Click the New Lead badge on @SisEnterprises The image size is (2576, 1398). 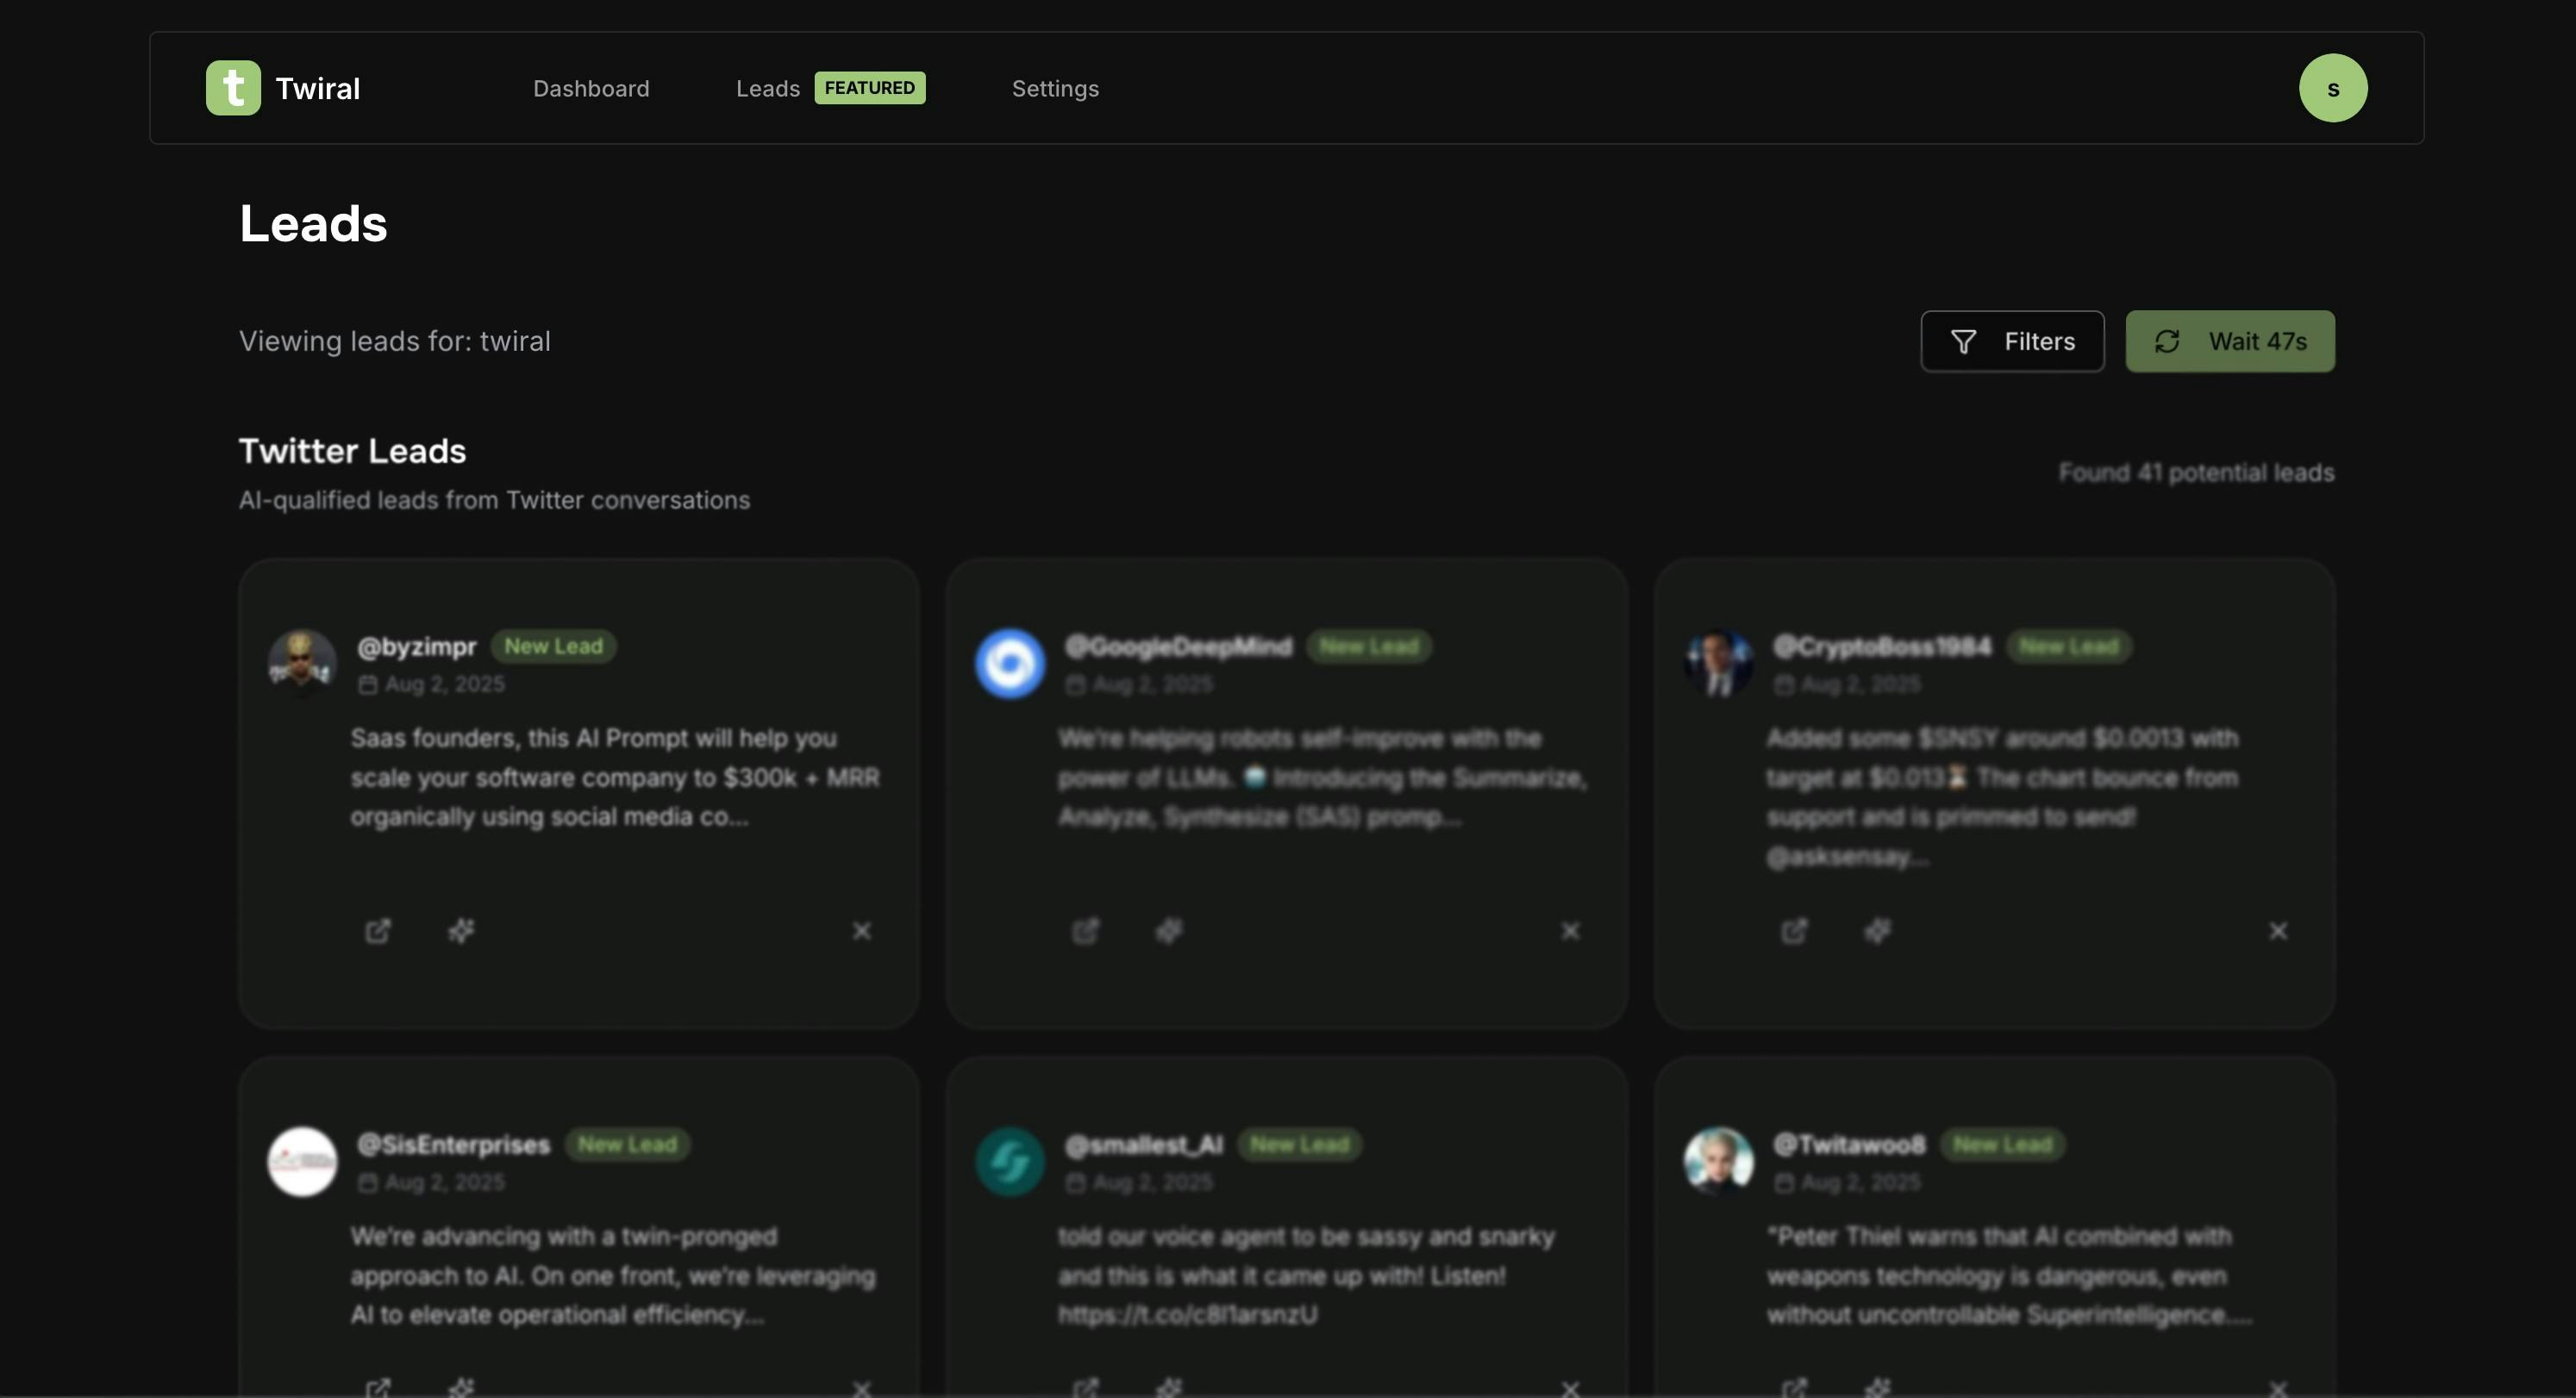(627, 1144)
